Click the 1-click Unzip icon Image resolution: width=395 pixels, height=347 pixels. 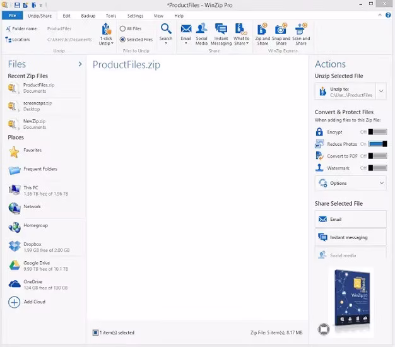pyautogui.click(x=106, y=29)
